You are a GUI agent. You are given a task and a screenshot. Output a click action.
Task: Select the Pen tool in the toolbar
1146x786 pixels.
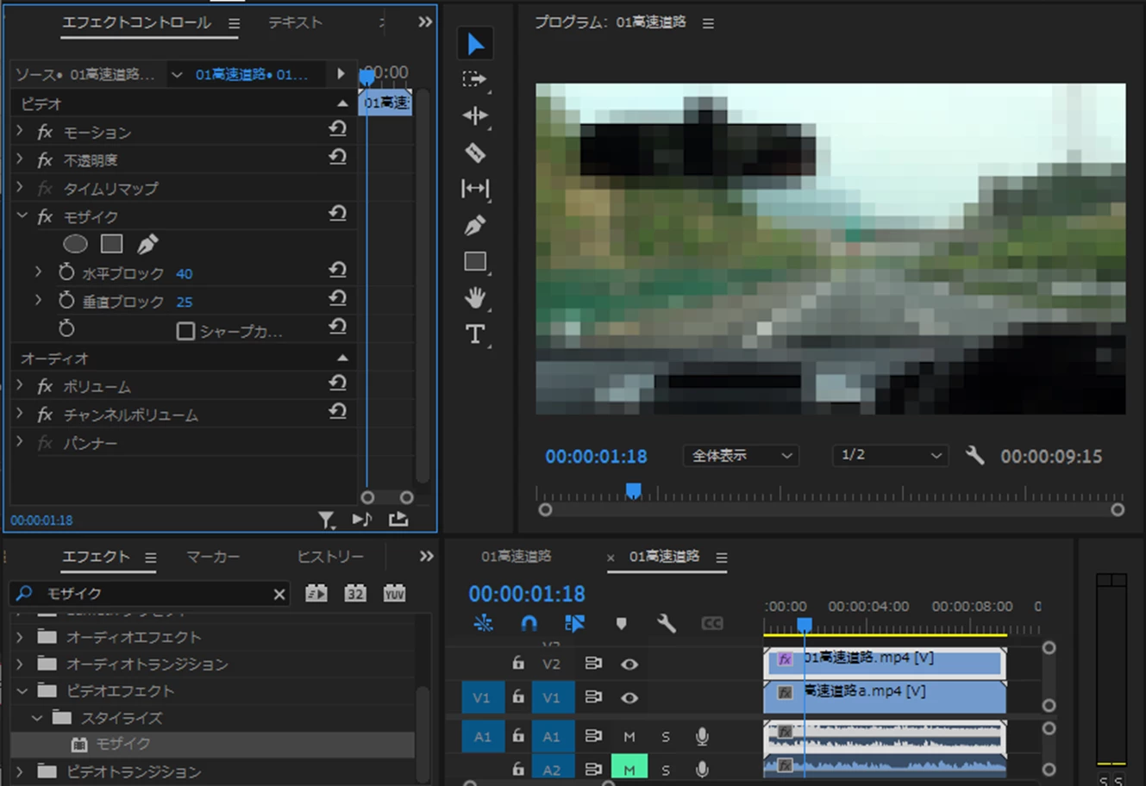pyautogui.click(x=475, y=226)
